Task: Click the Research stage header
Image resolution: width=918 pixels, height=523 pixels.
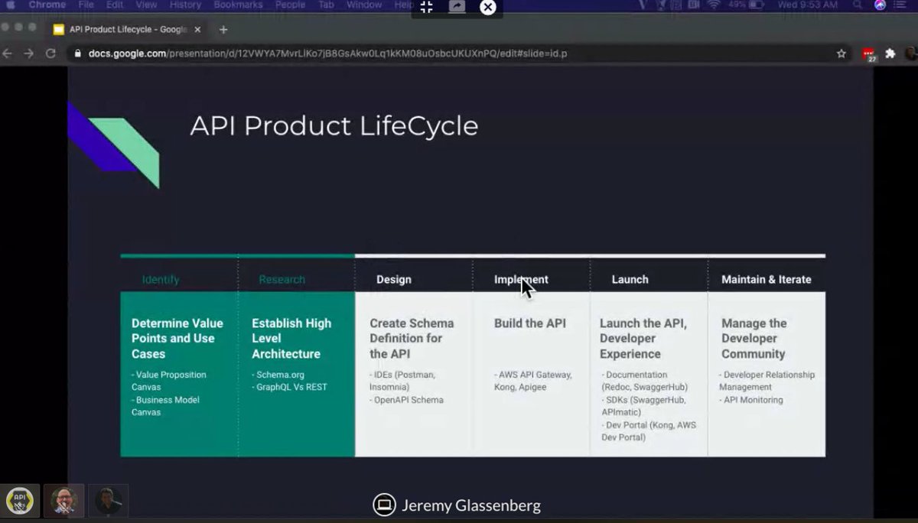Action: click(x=282, y=280)
